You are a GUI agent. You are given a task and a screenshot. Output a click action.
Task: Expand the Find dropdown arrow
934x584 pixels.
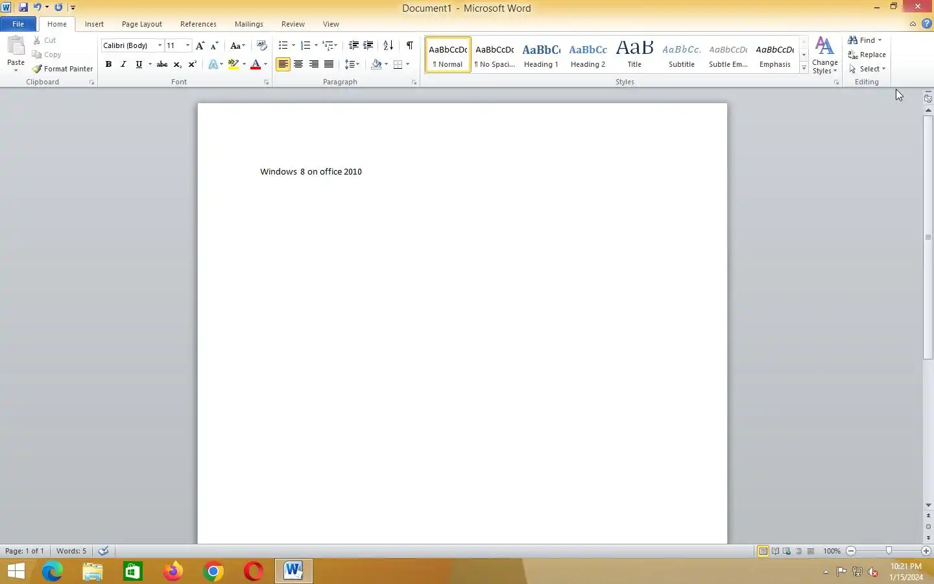pyautogui.click(x=880, y=40)
